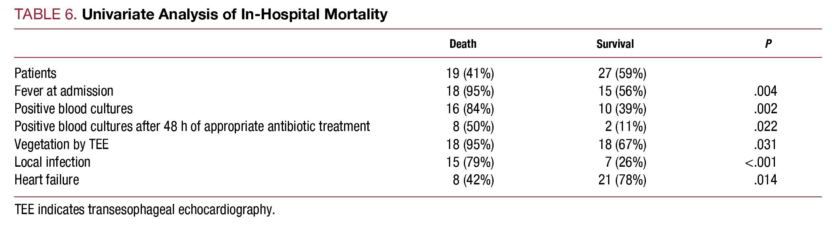Click the footnote about transesophageal echocardiography
The height and width of the screenshot is (231, 832).
(x=145, y=210)
